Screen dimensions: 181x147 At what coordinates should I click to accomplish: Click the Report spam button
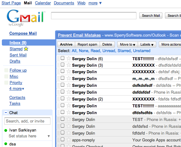(87, 44)
